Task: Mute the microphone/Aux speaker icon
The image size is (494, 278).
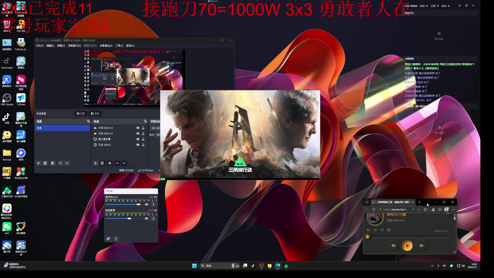Action: [x=146, y=204]
